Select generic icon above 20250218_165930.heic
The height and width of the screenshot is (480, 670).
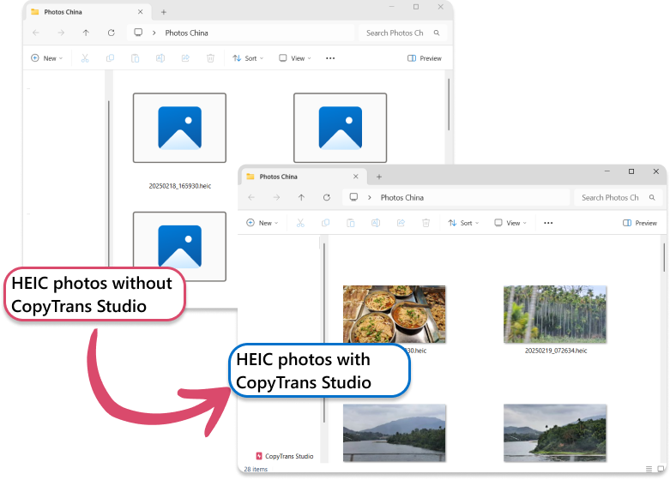point(179,128)
